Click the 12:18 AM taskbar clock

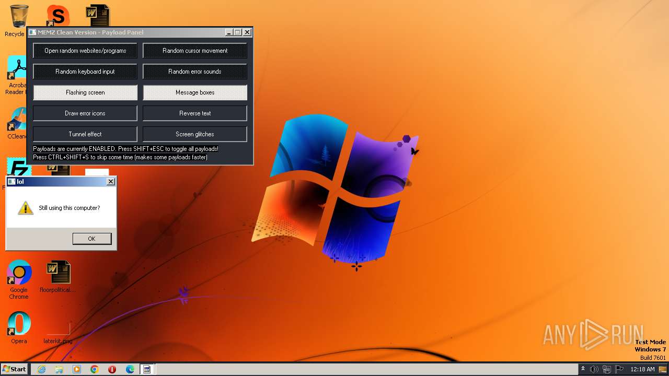coord(642,369)
